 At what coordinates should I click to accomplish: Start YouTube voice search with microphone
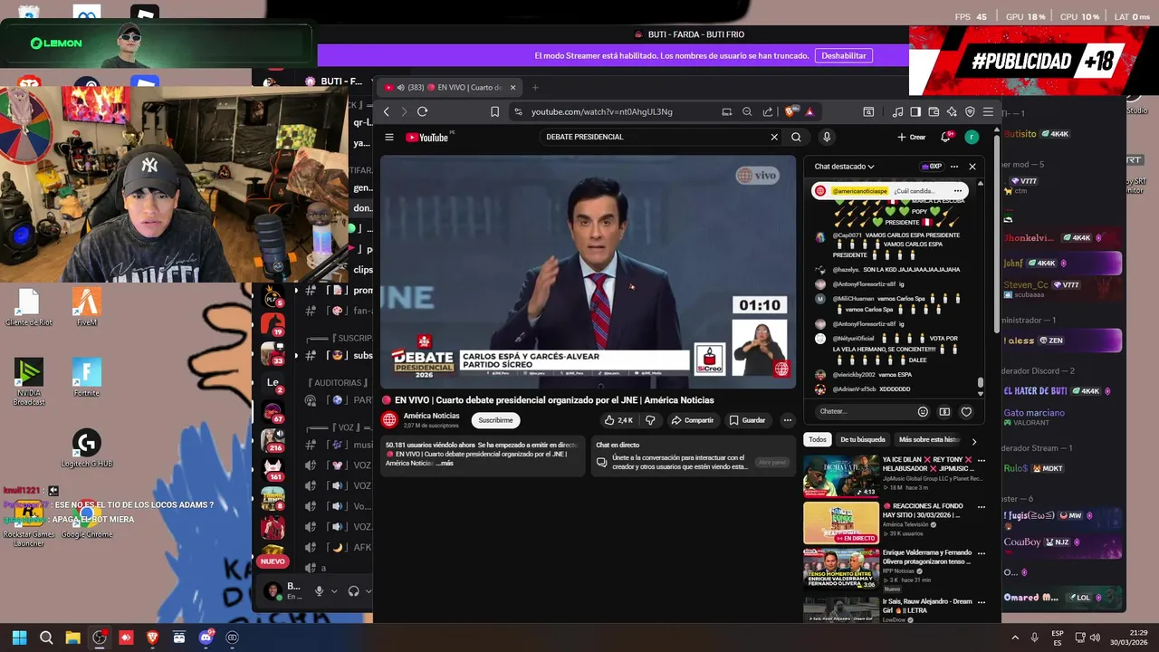click(826, 137)
